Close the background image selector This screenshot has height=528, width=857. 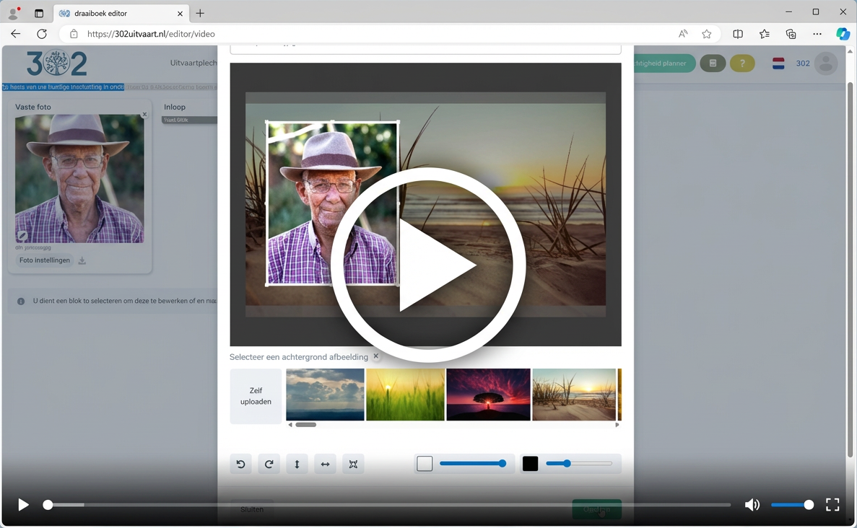coord(376,356)
